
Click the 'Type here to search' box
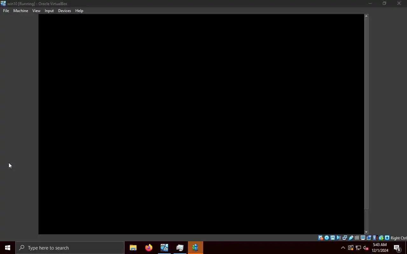click(x=70, y=248)
